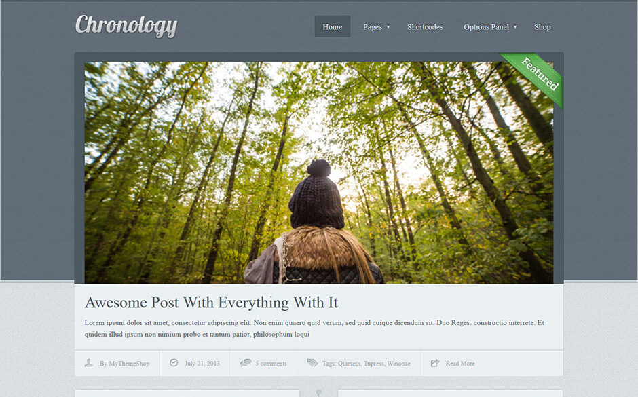Open the Home menu item
Screen dimensions: 638x397
point(333,27)
